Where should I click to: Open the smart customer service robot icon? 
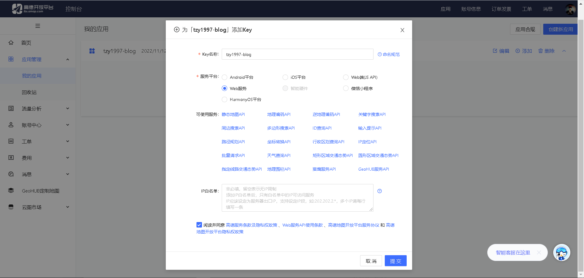561,252
